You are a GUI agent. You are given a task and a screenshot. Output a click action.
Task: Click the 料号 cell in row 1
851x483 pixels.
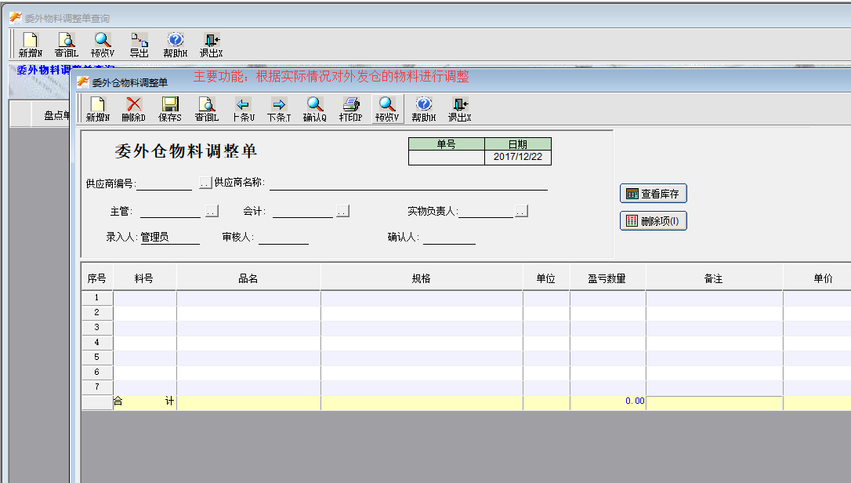tap(144, 298)
